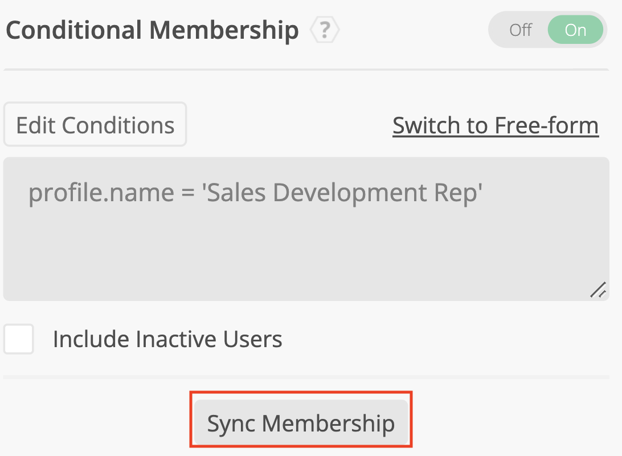This screenshot has width=622, height=456.
Task: Click the Conditional Membership heading
Action: [152, 30]
